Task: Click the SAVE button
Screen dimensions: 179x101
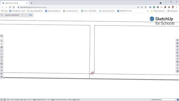Action: (x=30, y=15)
